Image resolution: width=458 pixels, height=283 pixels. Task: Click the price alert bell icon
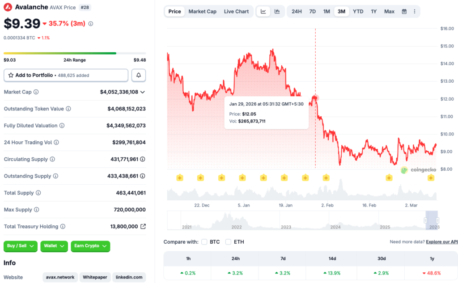click(x=139, y=75)
